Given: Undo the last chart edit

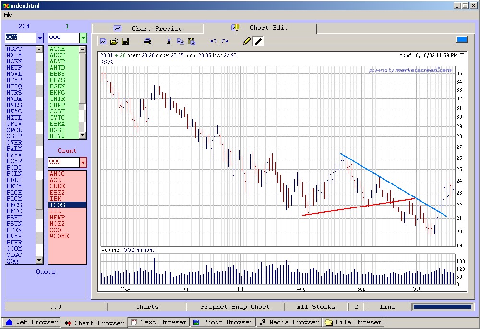Looking at the screenshot, I should pos(214,41).
